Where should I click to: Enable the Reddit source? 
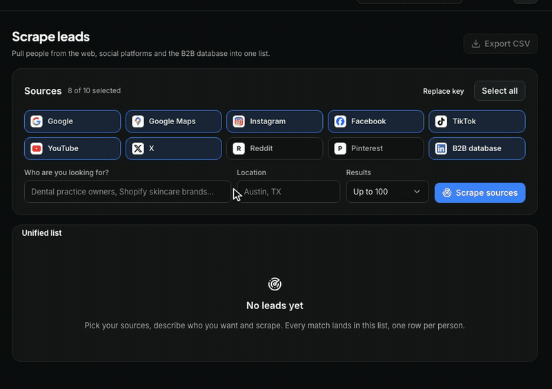[275, 148]
